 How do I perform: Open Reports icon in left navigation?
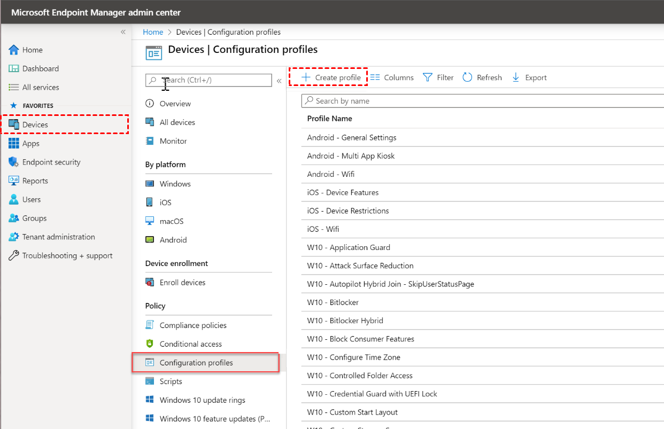14,181
